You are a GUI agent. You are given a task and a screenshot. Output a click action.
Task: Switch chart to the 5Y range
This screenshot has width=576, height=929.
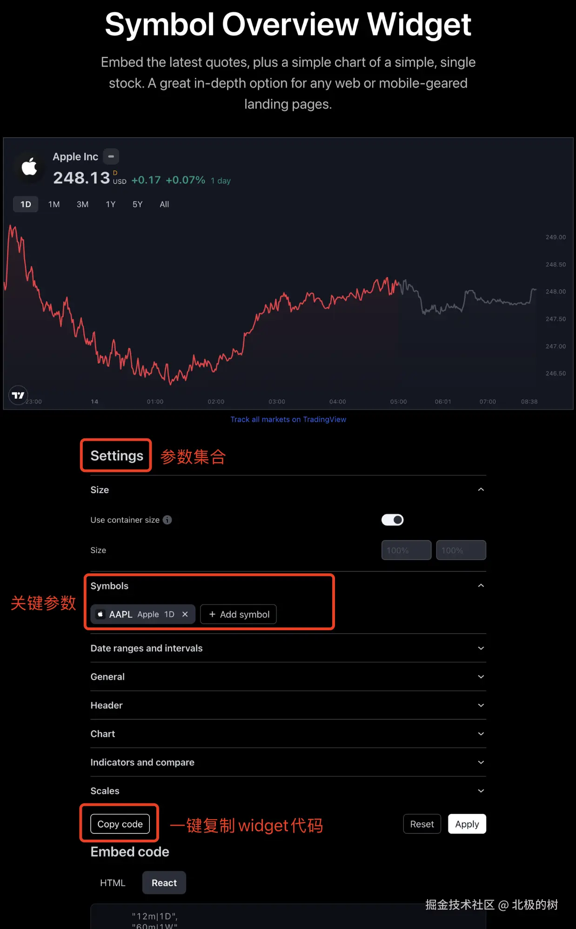137,204
